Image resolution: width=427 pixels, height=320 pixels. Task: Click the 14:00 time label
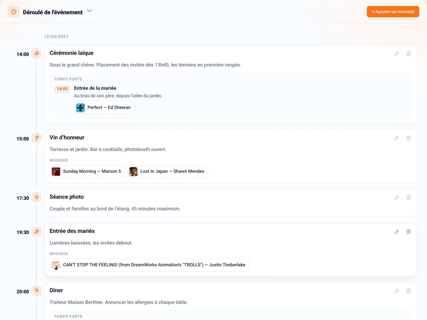(x=23, y=54)
